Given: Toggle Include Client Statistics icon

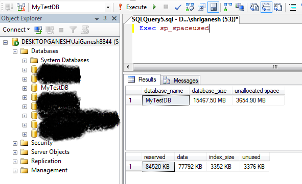Looking at the screenshot, I should [240, 7].
